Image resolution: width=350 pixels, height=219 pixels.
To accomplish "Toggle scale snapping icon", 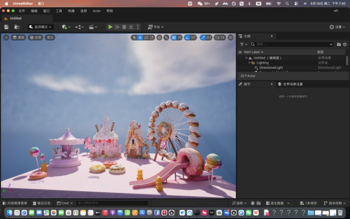I will point(203,38).
